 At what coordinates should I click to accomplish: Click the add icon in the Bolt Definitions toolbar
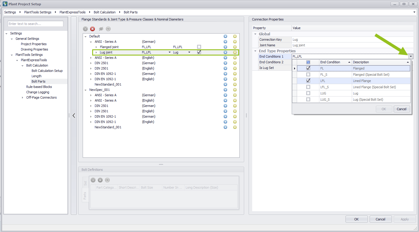pyautogui.click(x=93, y=180)
